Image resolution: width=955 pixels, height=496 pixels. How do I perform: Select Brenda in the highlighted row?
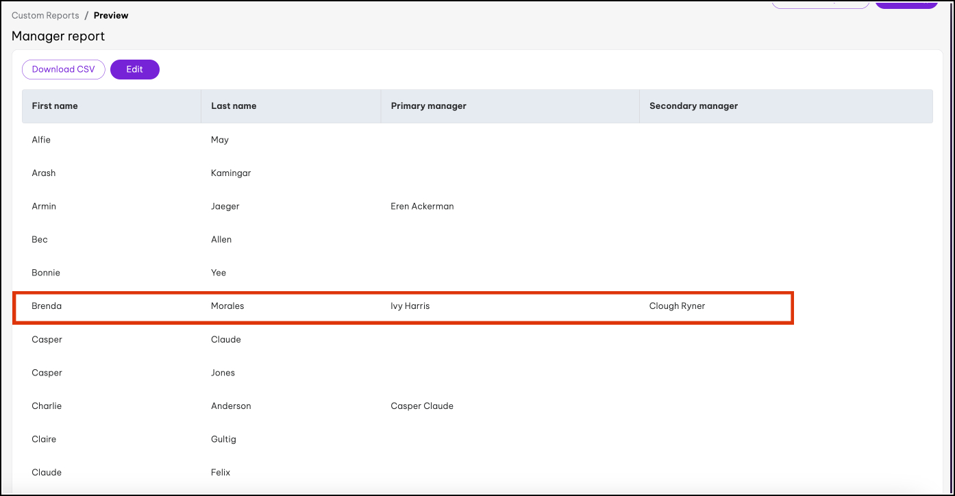click(x=47, y=306)
